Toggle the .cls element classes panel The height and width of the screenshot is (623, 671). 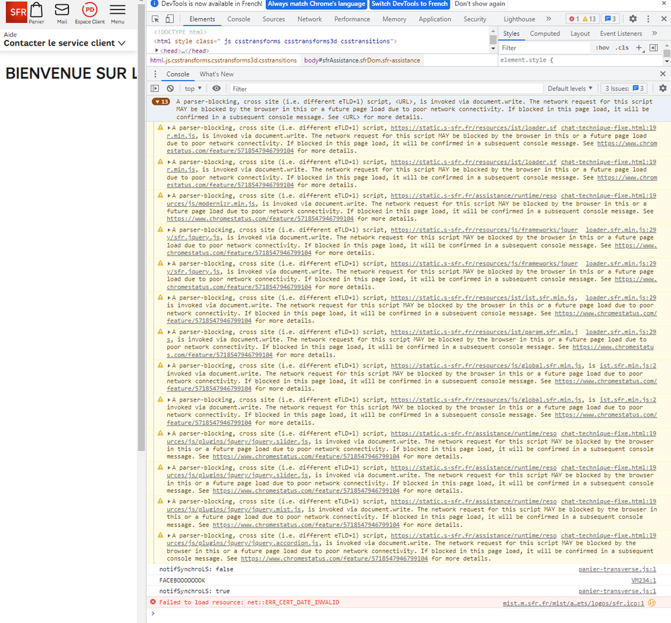[x=622, y=48]
